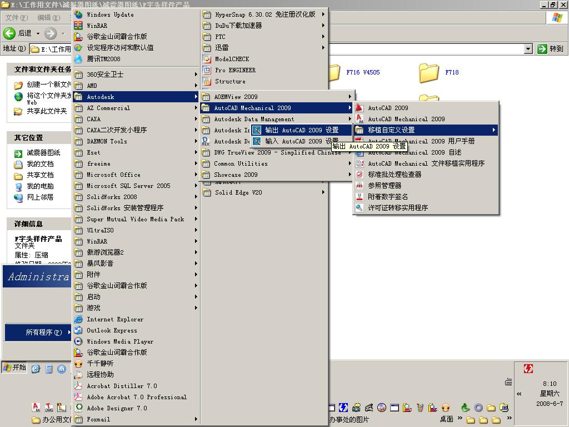Image resolution: width=569 pixels, height=427 pixels.
Task: Open AOEMView 2009 submenu
Action: click(x=277, y=97)
